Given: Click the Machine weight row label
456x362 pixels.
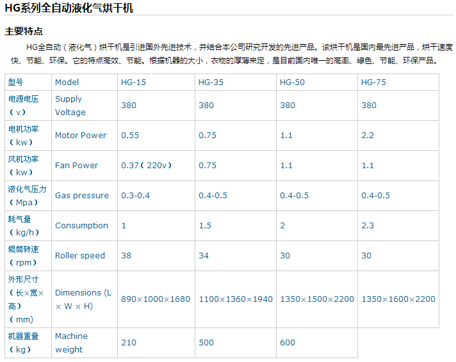Looking at the screenshot, I should (71, 343).
